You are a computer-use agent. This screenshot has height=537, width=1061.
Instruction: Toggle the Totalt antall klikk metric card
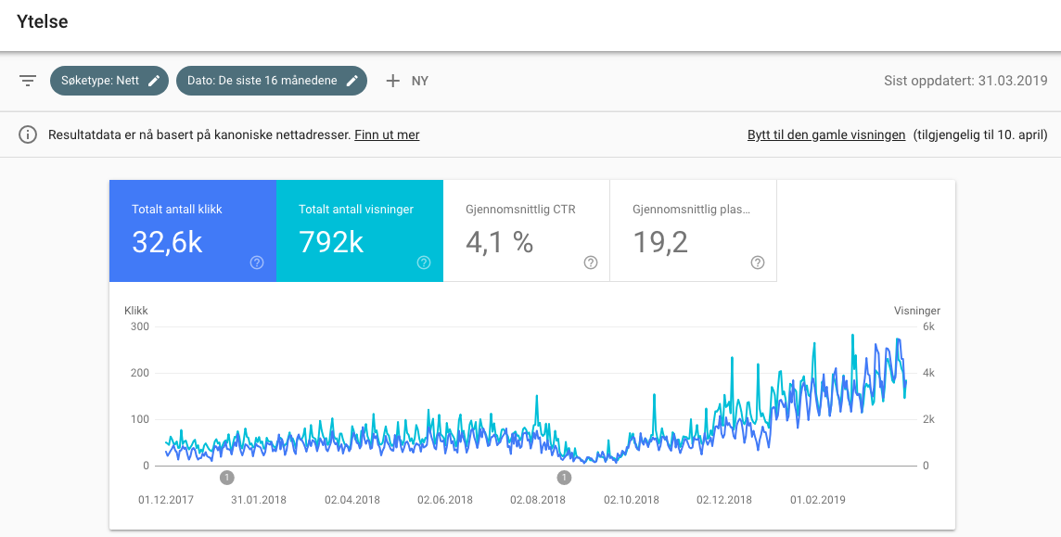click(x=193, y=231)
